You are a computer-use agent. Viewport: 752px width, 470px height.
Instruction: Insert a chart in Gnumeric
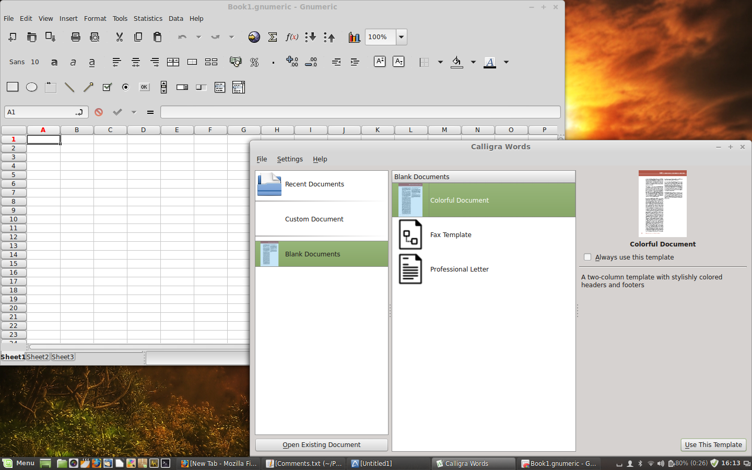coord(355,37)
